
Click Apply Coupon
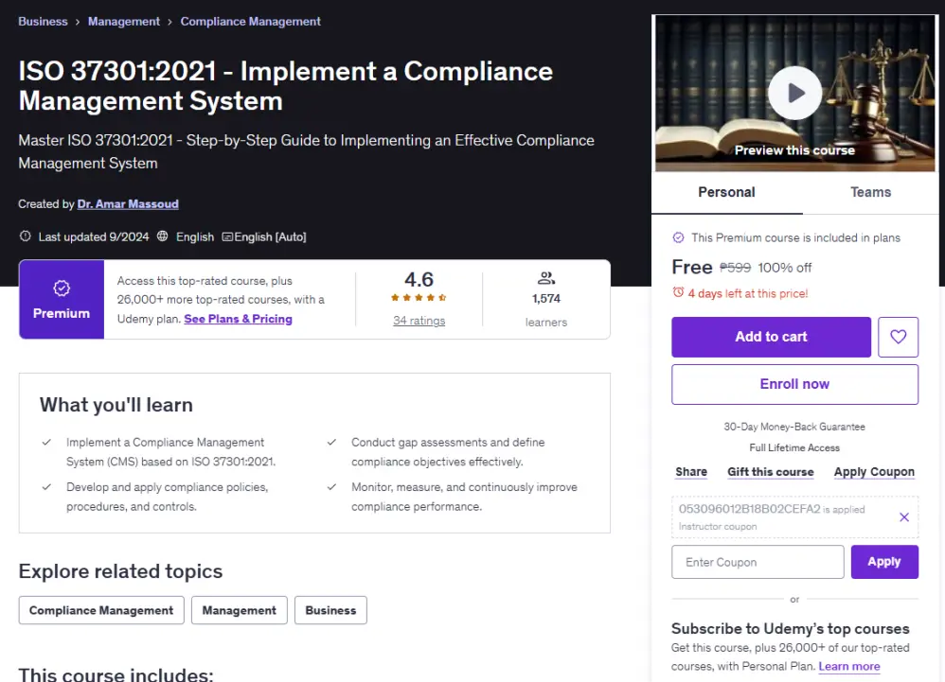(874, 472)
